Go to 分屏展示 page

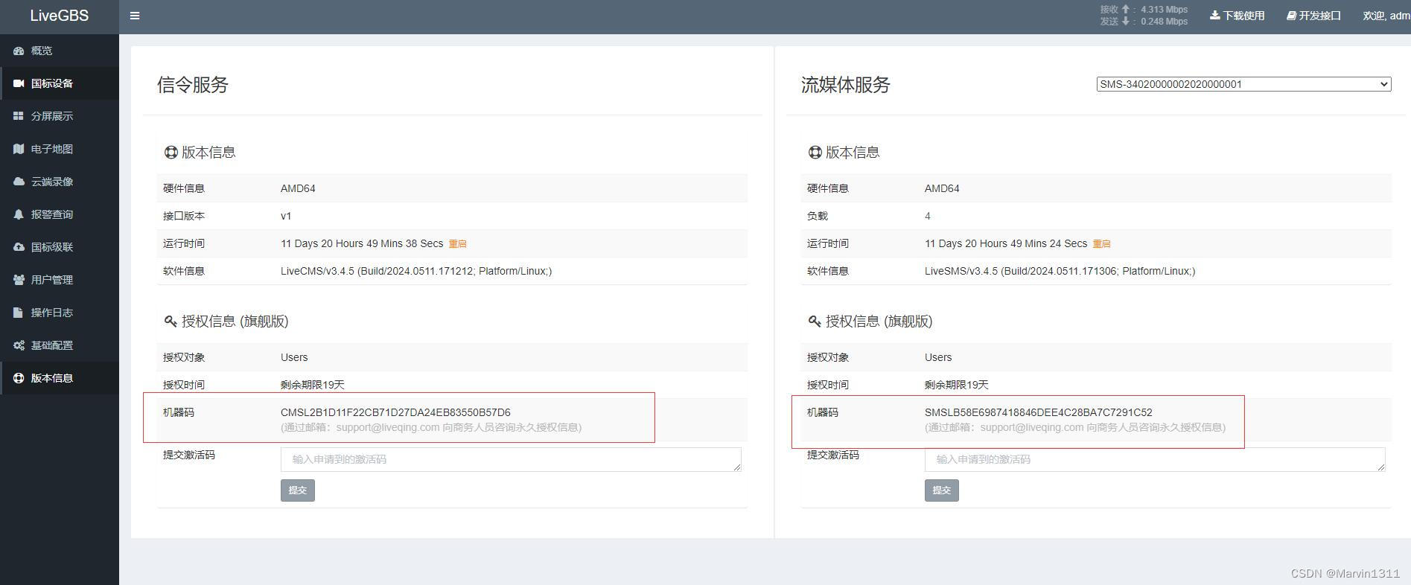pos(60,116)
